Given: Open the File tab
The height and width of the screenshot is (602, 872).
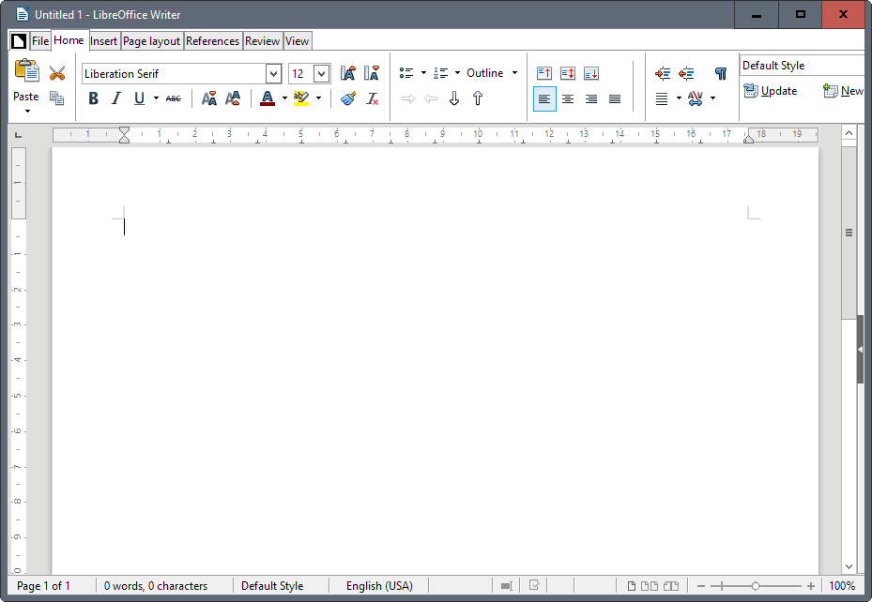Looking at the screenshot, I should tap(40, 41).
